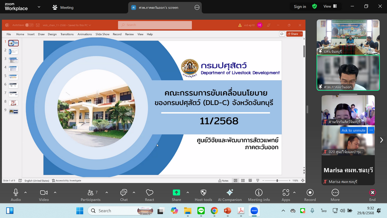The height and width of the screenshot is (218, 387).
Task: Switch to Slide Sorter view in PowerPoint
Action: click(x=243, y=180)
